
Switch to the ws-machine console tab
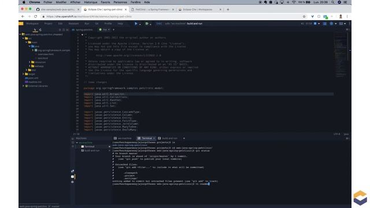pos(123,138)
